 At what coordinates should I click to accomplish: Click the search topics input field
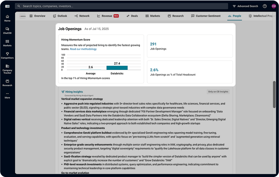(121, 6)
